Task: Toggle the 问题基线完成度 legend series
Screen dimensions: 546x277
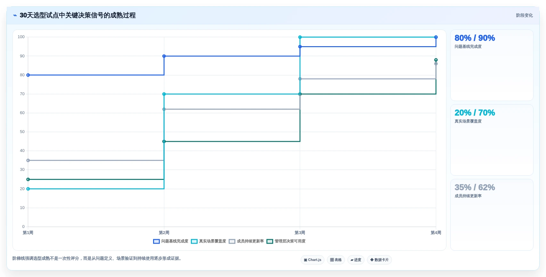Action: click(171, 241)
